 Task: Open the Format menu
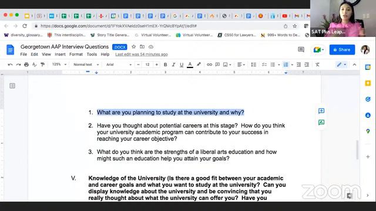[76, 55]
